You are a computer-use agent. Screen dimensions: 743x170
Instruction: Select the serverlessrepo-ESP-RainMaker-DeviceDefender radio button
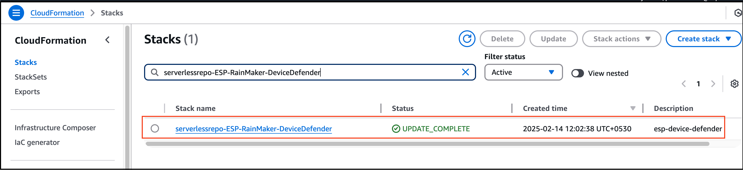tap(155, 128)
